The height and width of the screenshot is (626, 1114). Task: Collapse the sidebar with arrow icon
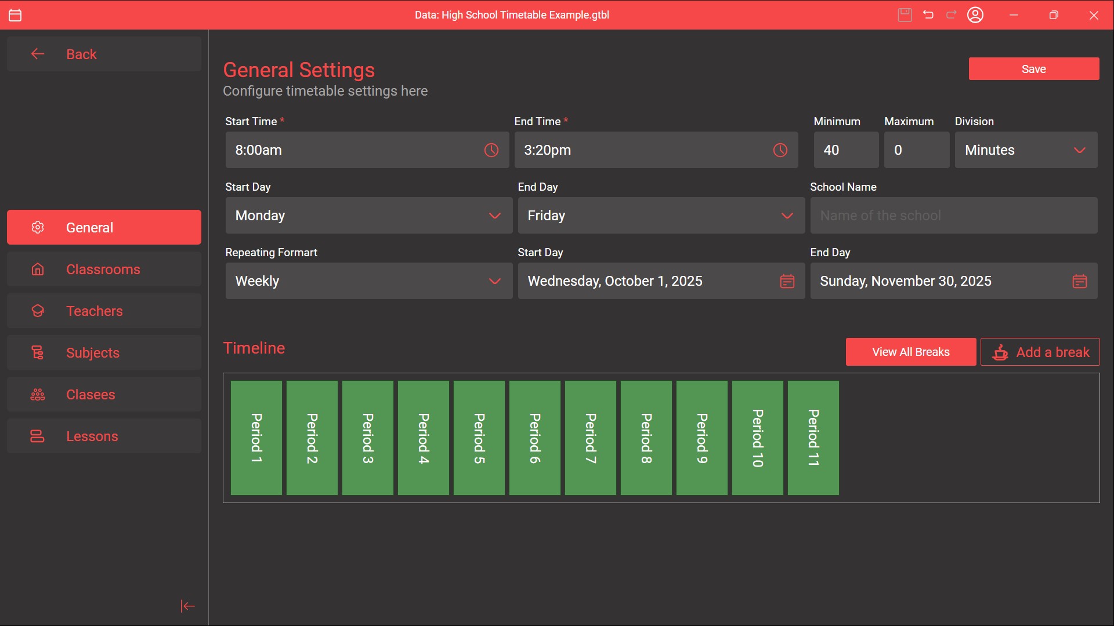pos(187,606)
